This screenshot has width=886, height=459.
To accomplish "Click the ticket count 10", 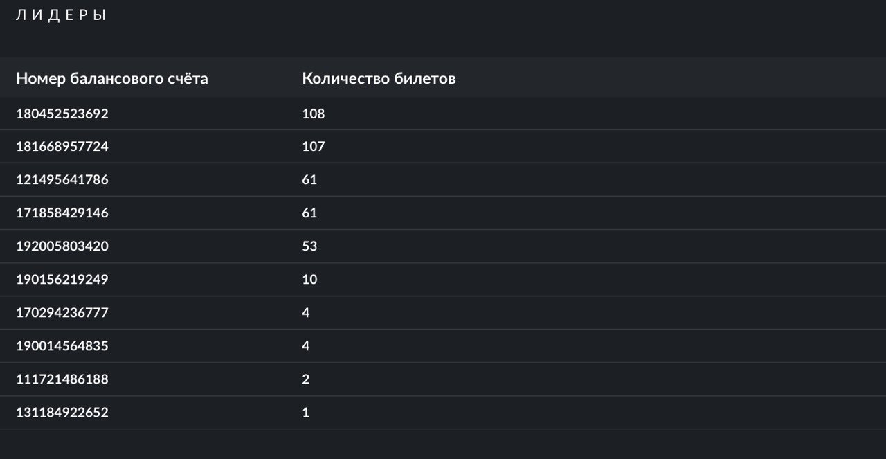I will click(x=309, y=280).
